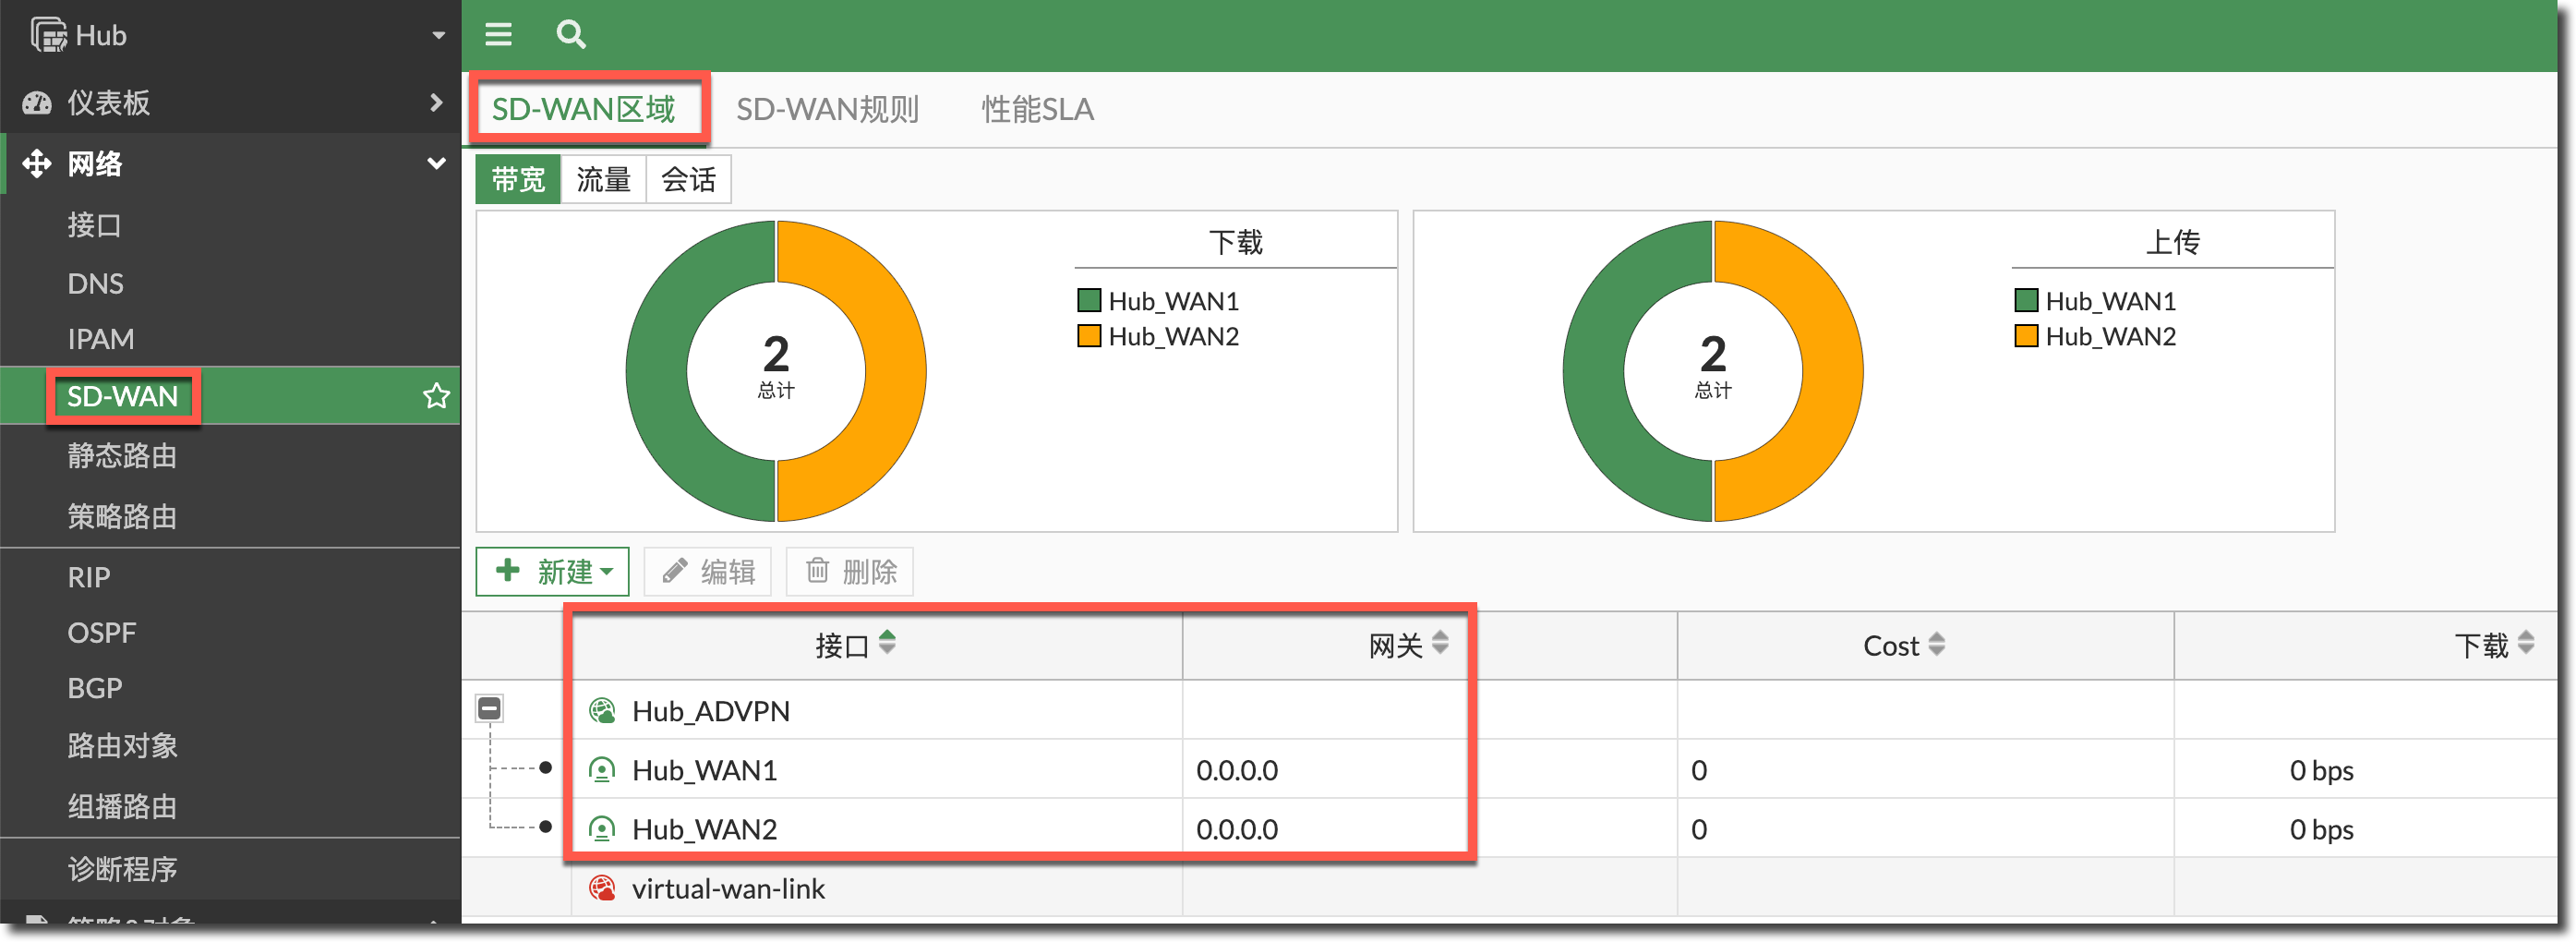Viewport: 2576px width, 942px height.
Task: Open the 新建 dropdown
Action: pyautogui.click(x=552, y=572)
